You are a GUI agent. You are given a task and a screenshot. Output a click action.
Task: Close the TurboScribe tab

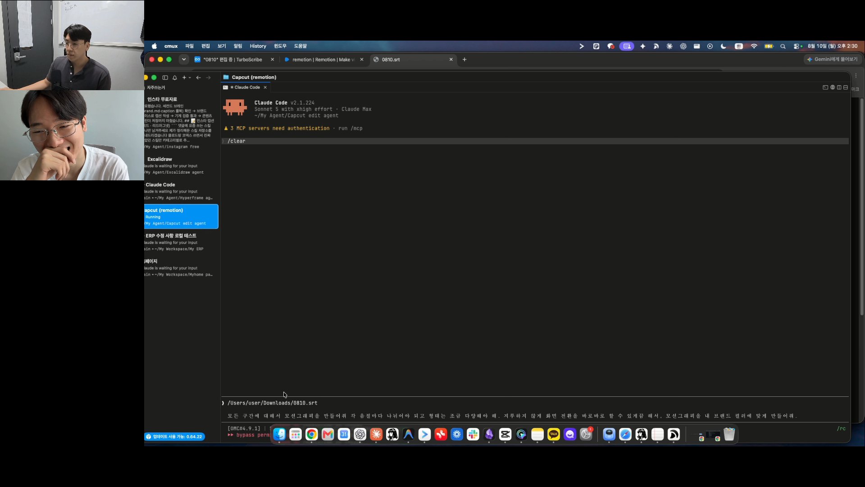[272, 60]
